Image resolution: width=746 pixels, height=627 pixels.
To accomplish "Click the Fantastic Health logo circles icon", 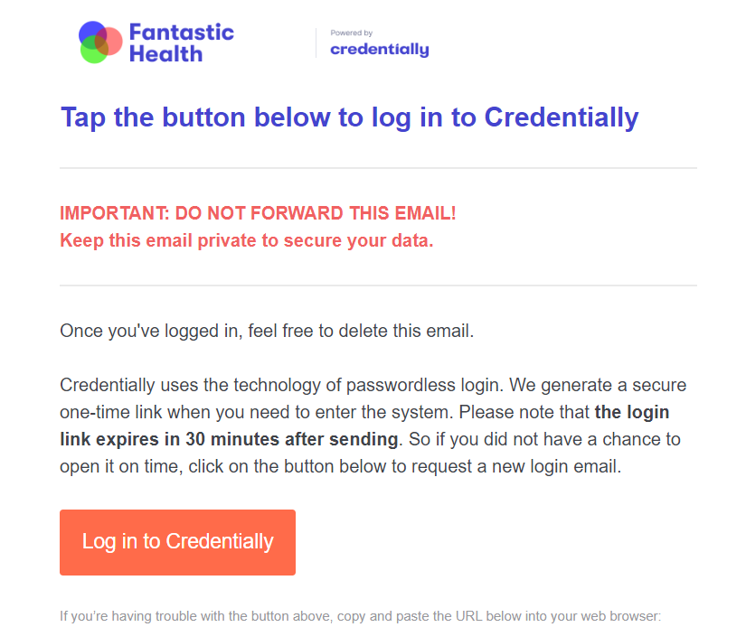I will (99, 42).
